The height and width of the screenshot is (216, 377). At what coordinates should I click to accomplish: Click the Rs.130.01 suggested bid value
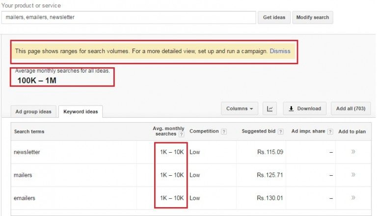tap(270, 198)
